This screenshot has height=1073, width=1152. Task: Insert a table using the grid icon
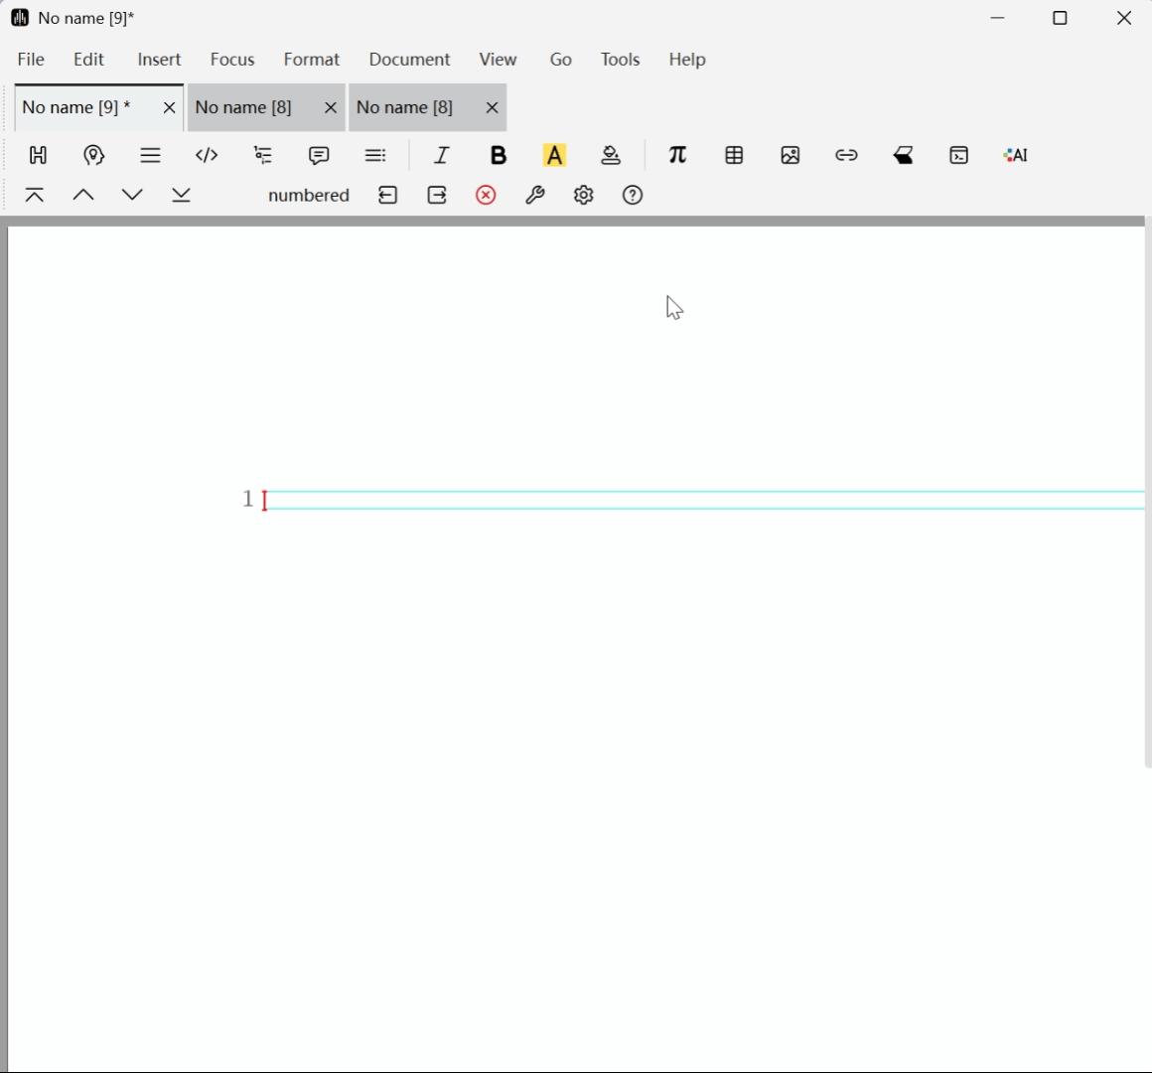734,155
